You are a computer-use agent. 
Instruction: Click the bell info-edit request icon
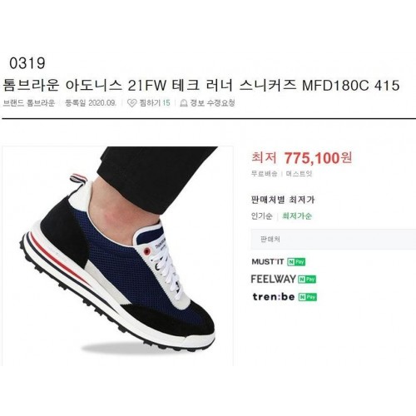[x=183, y=103]
